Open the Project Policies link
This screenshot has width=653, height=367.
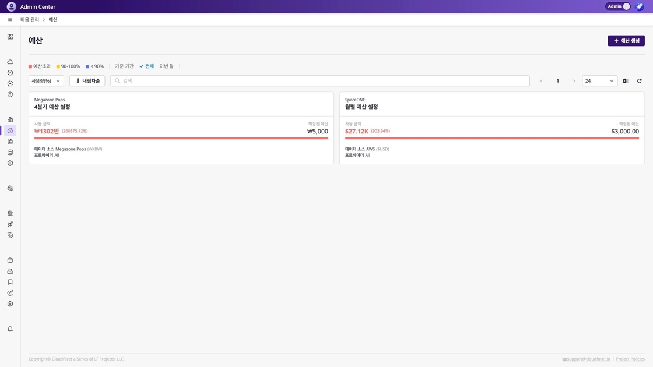pyautogui.click(x=630, y=359)
